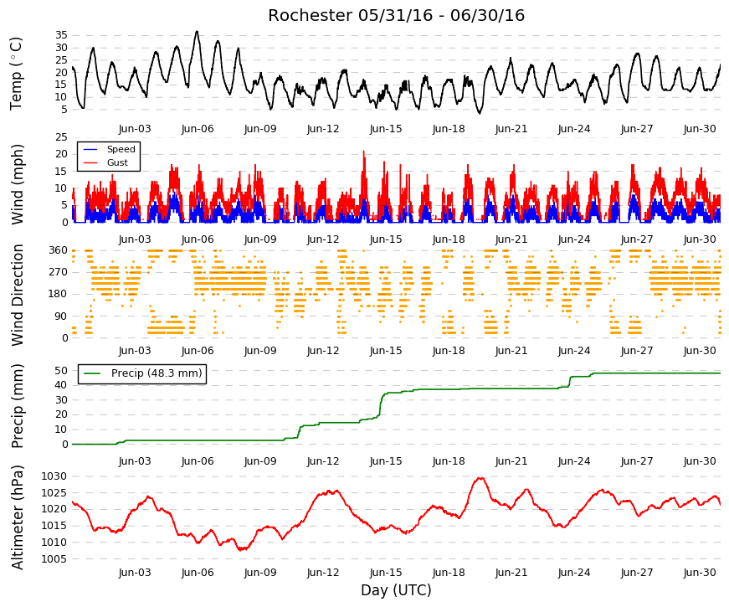Click the Day (UTC) axis label
Screen dimensions: 729x607
[396, 590]
